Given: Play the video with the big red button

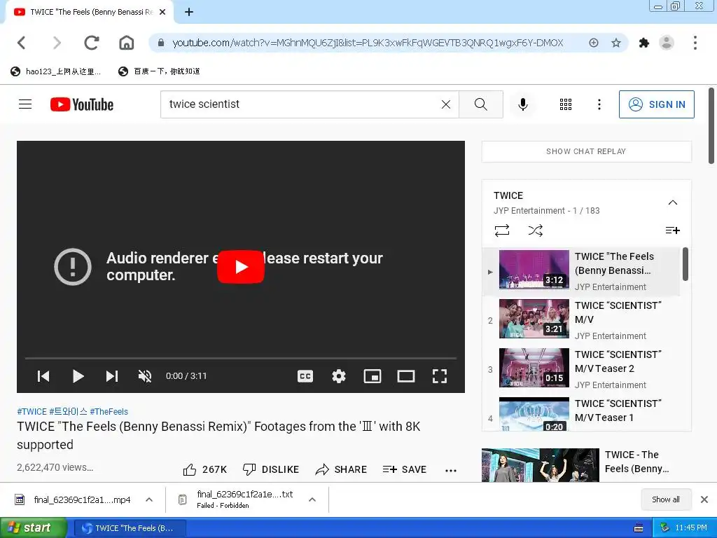Looking at the screenshot, I should tap(241, 267).
